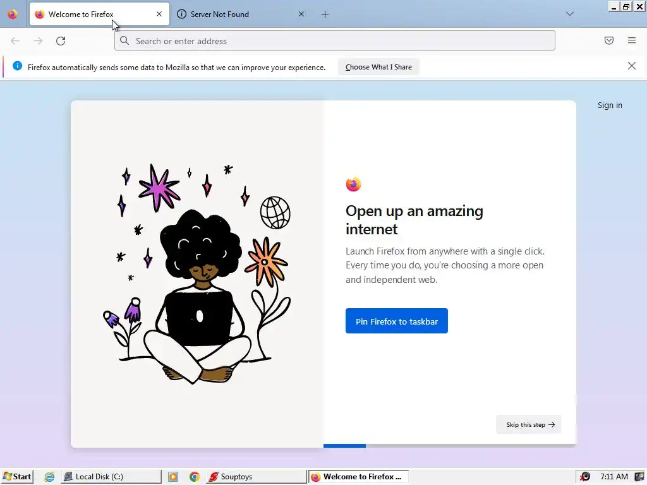Click the Choose What I Share button
Viewport: 647px width, 485px height.
click(378, 67)
